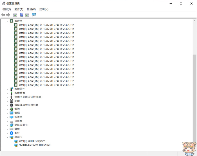Click the 鍵盤 keyboard icon

[12, 129]
